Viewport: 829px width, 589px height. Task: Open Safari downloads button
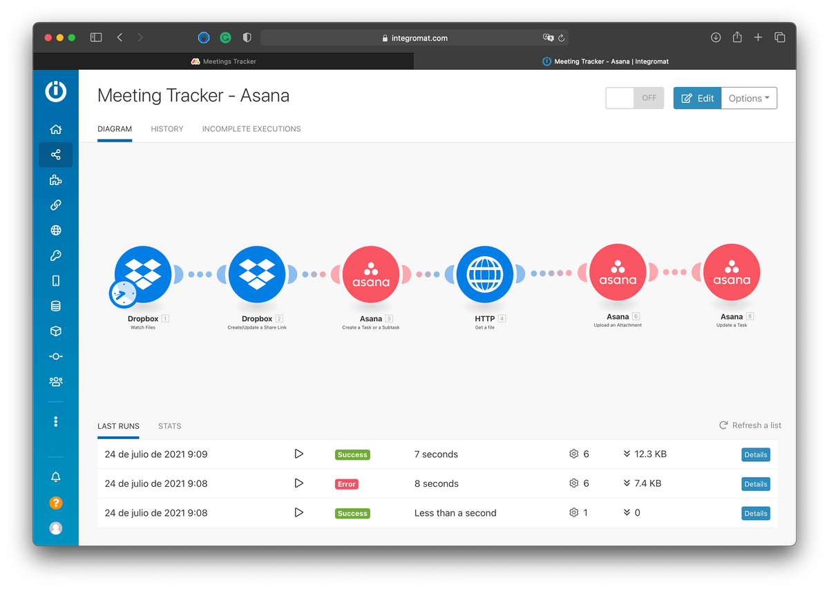click(x=716, y=37)
